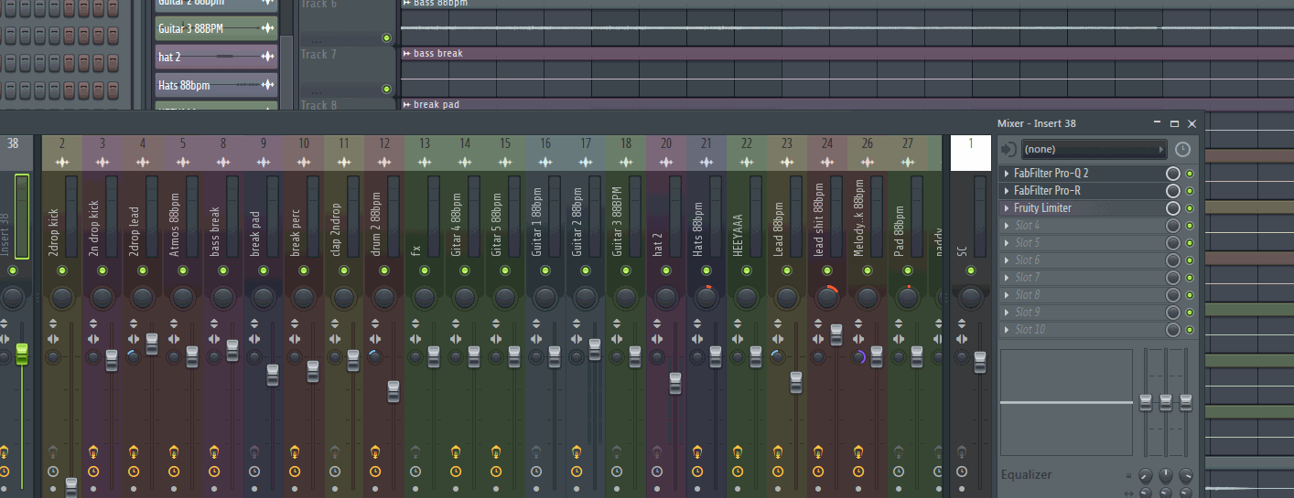Open the plugin delay compensation clock icon

click(1182, 149)
